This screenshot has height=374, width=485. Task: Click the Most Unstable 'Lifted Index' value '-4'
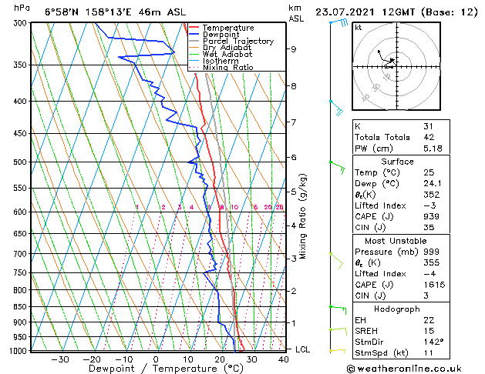[429, 274]
